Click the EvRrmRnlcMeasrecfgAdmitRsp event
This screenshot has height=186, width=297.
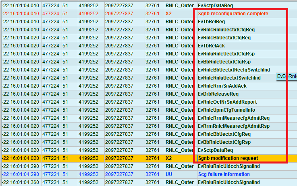click(x=234, y=126)
